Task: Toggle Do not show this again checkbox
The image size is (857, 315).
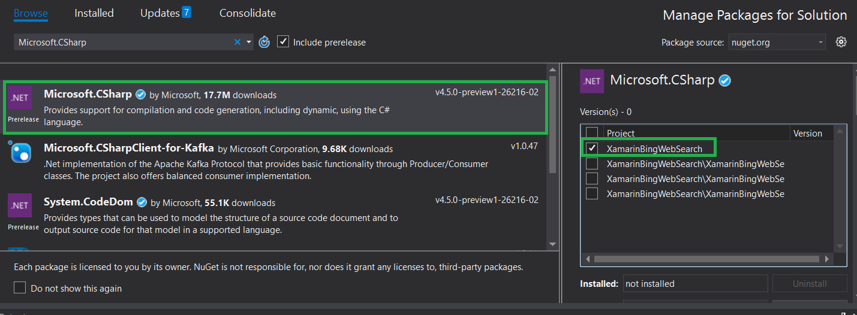Action: tap(20, 288)
